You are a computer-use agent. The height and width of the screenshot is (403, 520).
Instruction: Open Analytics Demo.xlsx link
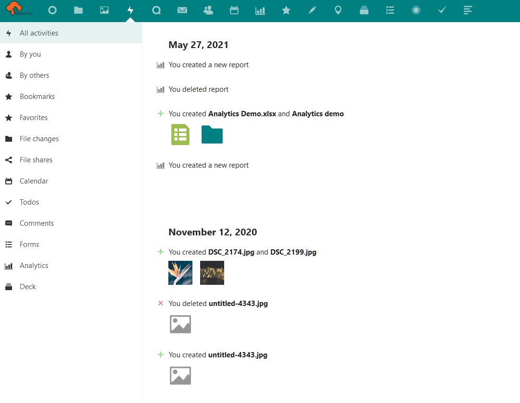pos(242,113)
